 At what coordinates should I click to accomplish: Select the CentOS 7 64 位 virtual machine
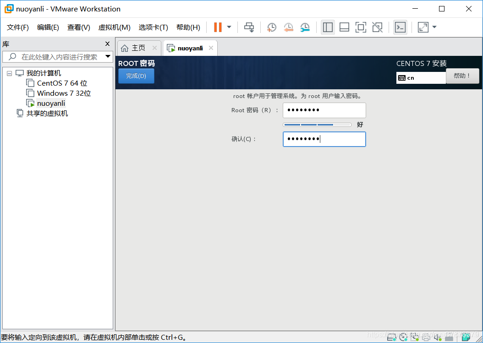click(62, 83)
